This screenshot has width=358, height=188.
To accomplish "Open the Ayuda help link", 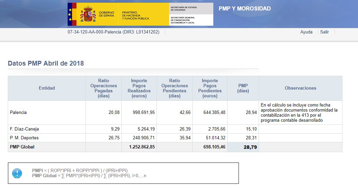I will [306, 32].
